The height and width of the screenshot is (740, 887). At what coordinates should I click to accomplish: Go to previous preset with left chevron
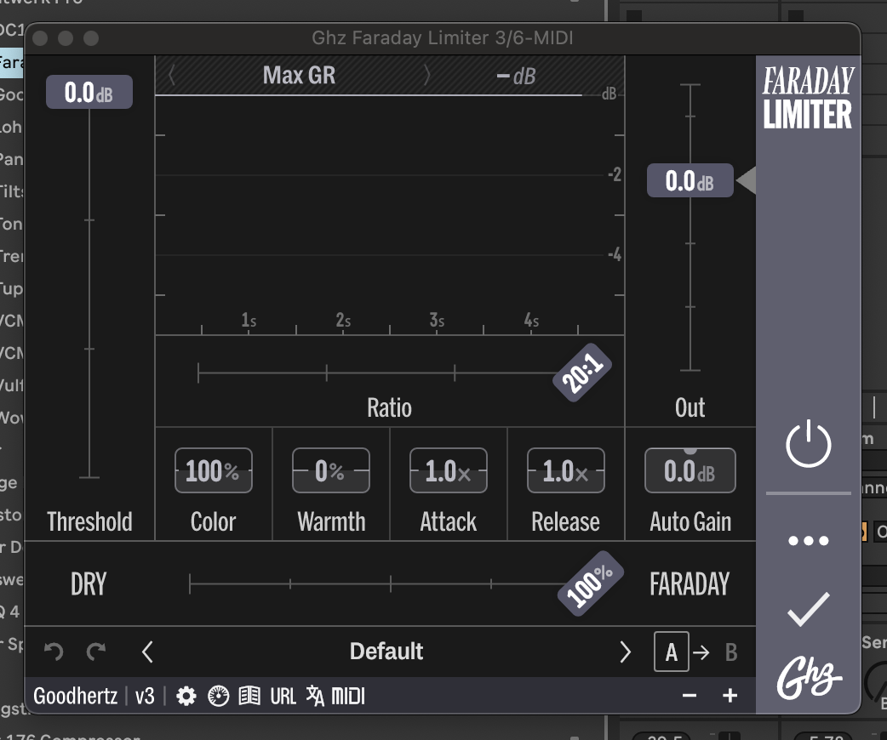[147, 651]
